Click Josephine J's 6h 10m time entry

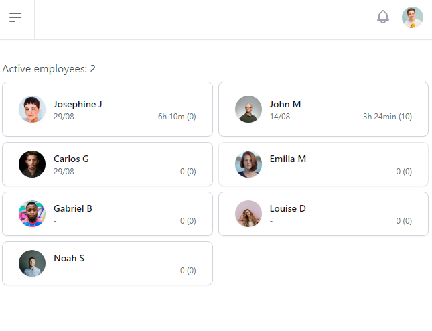pyautogui.click(x=177, y=117)
